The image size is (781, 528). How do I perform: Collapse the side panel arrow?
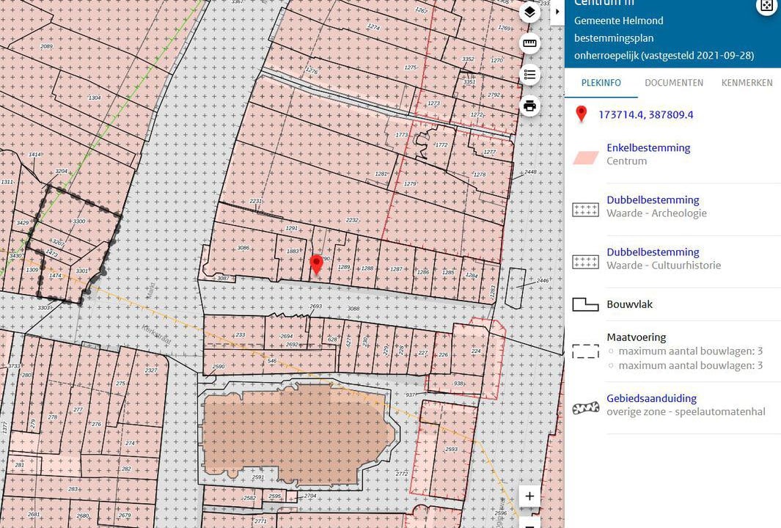pos(557,12)
